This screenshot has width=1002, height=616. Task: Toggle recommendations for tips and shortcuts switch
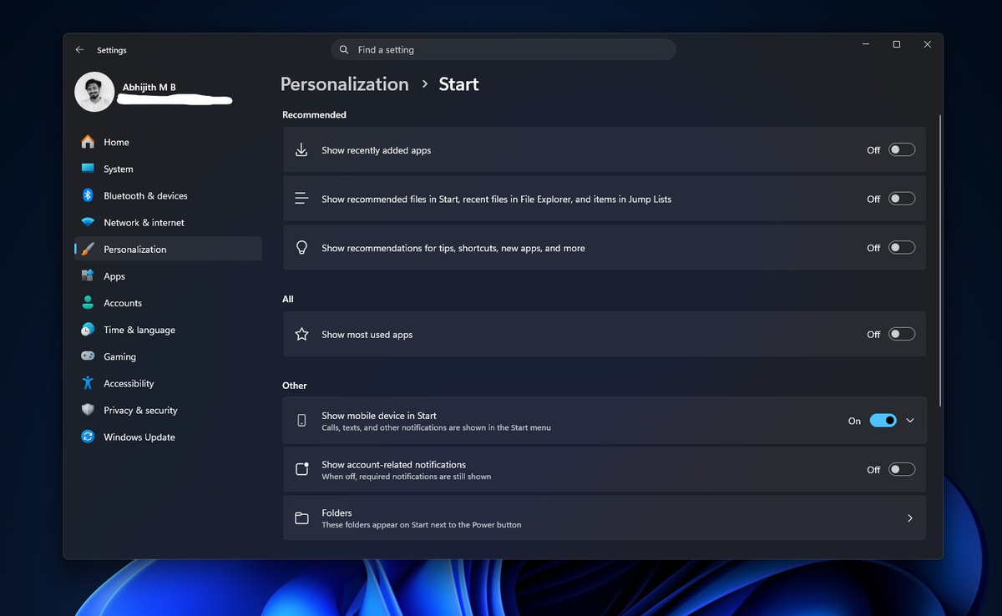pos(902,248)
